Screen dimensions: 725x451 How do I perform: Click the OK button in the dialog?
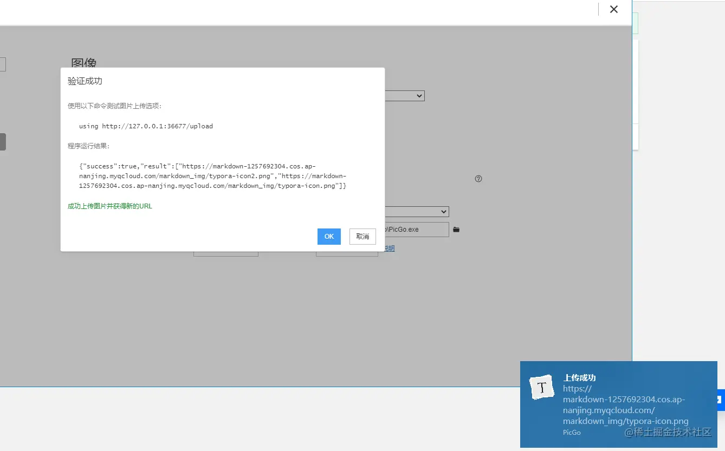tap(329, 237)
